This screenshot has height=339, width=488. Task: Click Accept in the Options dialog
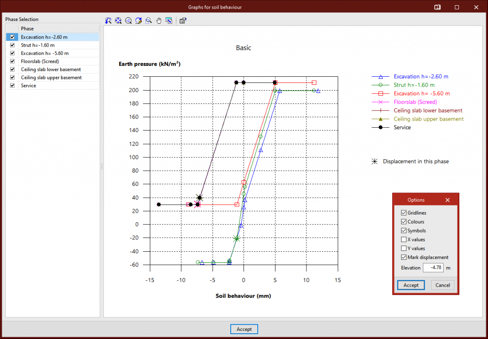[x=411, y=285]
